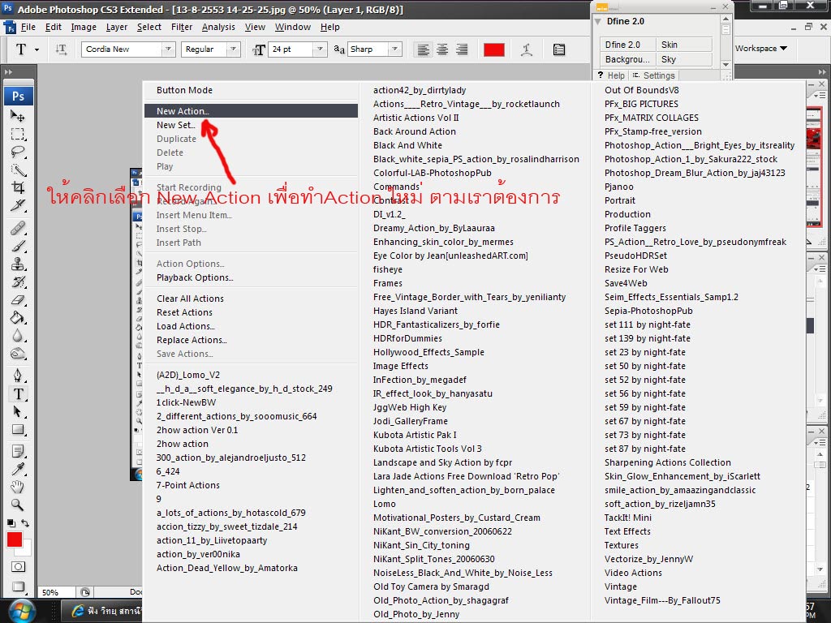Select the Blur tool
Image resolution: width=831 pixels, height=623 pixels.
click(18, 335)
